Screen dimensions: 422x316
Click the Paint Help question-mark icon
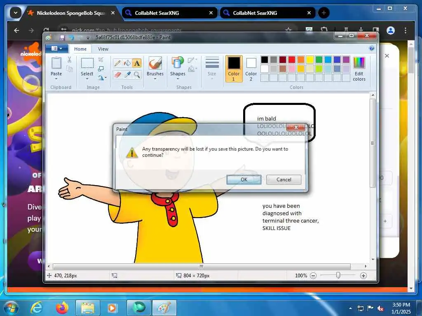click(372, 49)
